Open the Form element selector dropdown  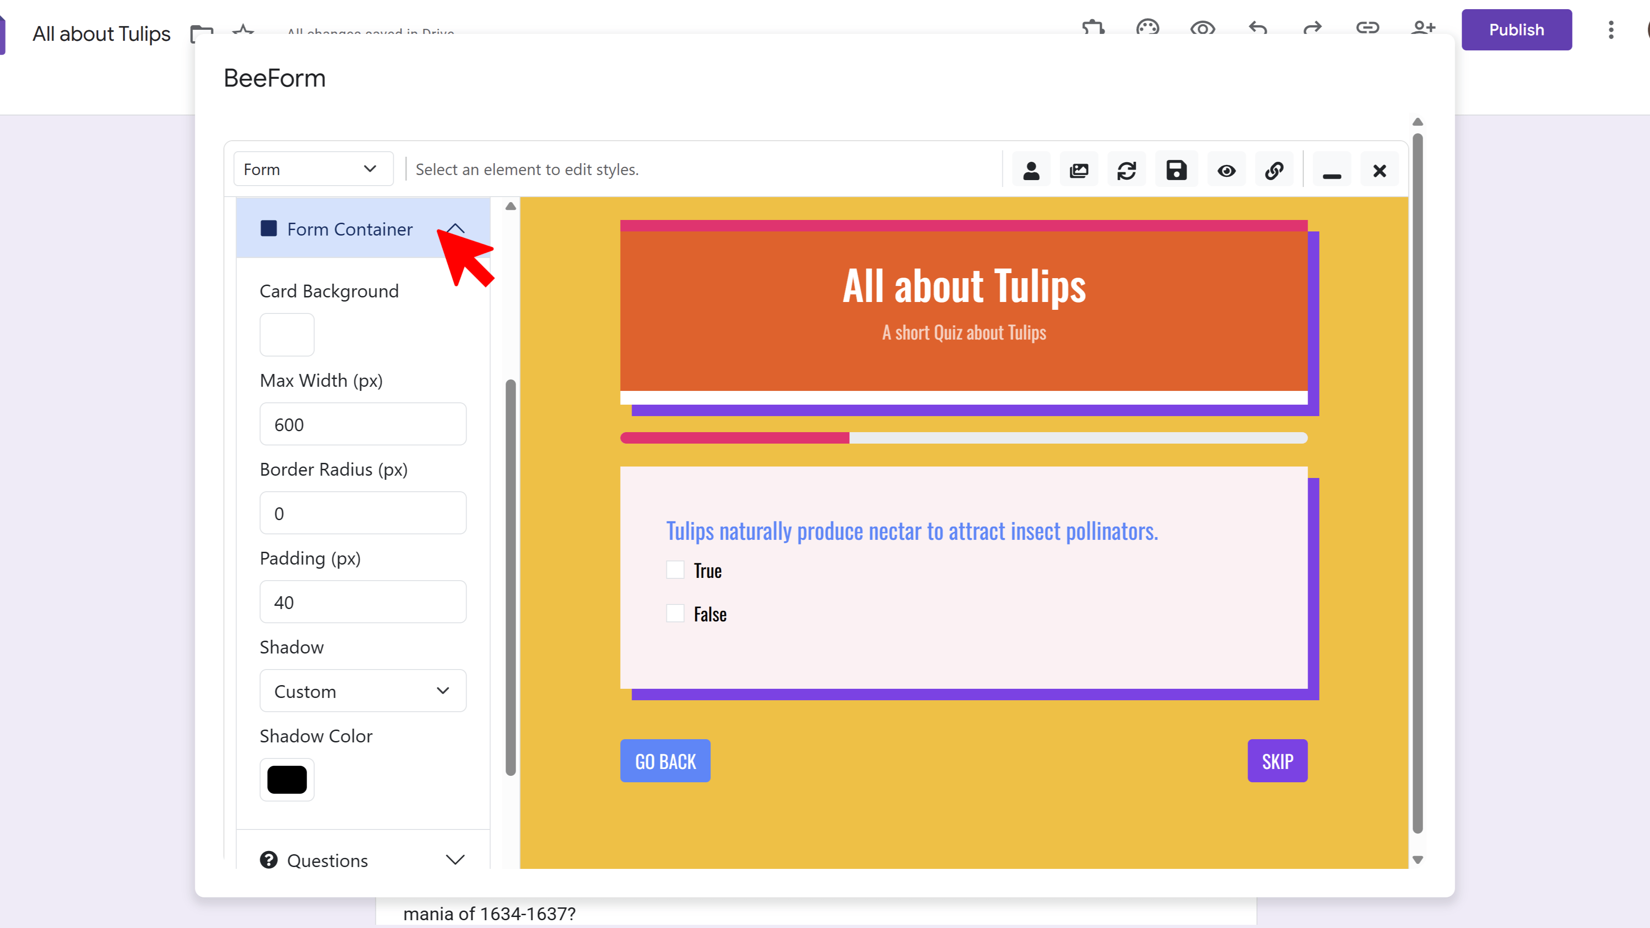click(313, 169)
